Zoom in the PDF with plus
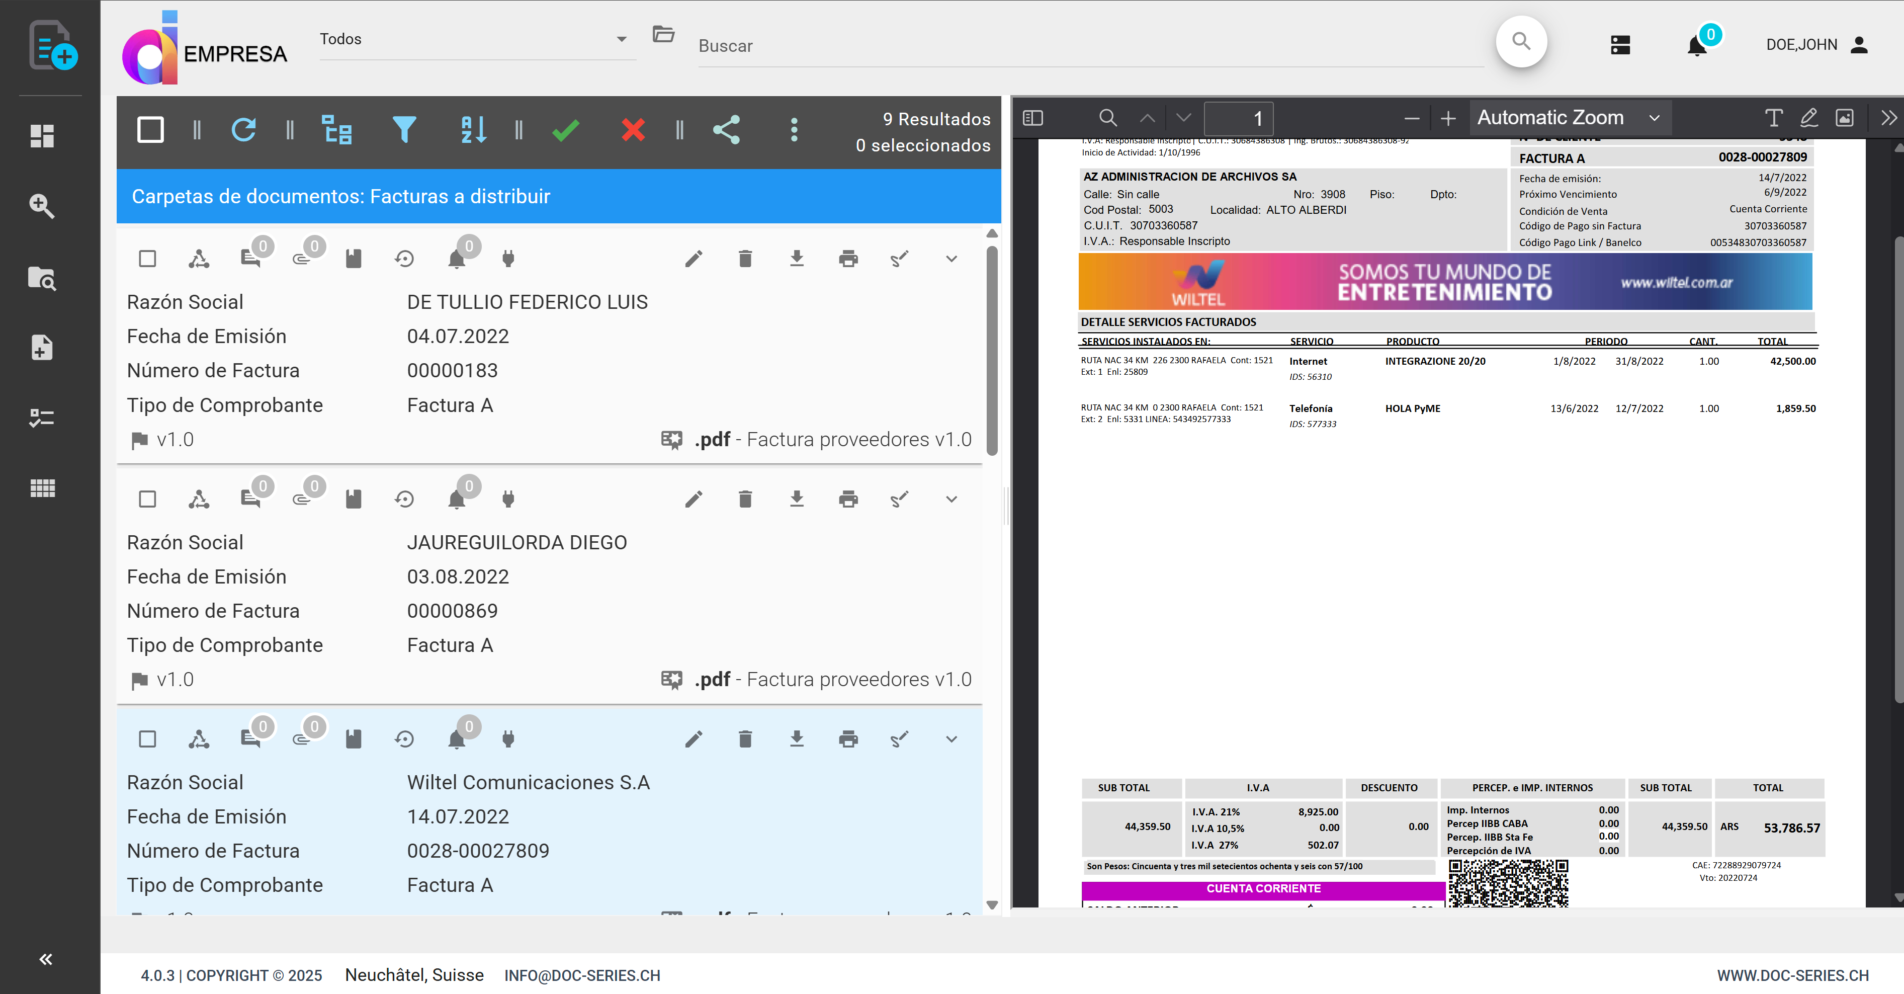The image size is (1904, 994). click(x=1449, y=118)
